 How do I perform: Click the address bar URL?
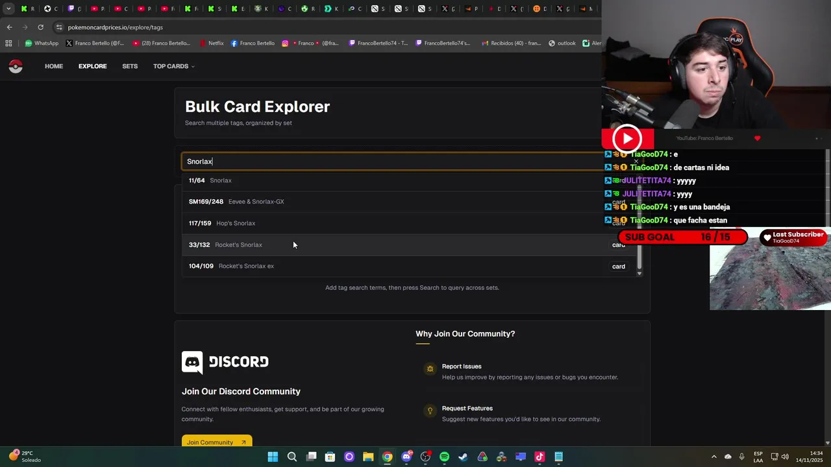tap(116, 27)
